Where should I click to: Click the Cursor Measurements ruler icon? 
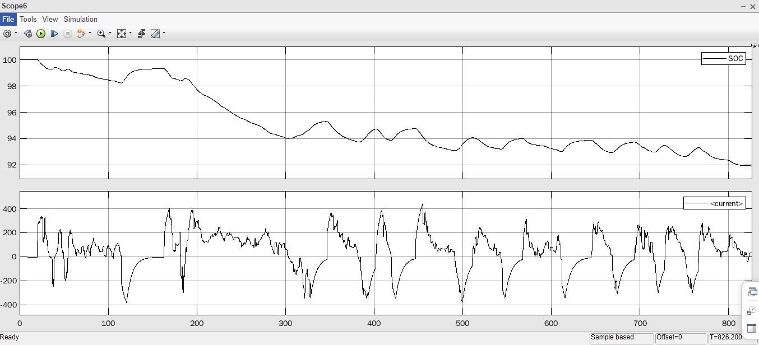155,34
